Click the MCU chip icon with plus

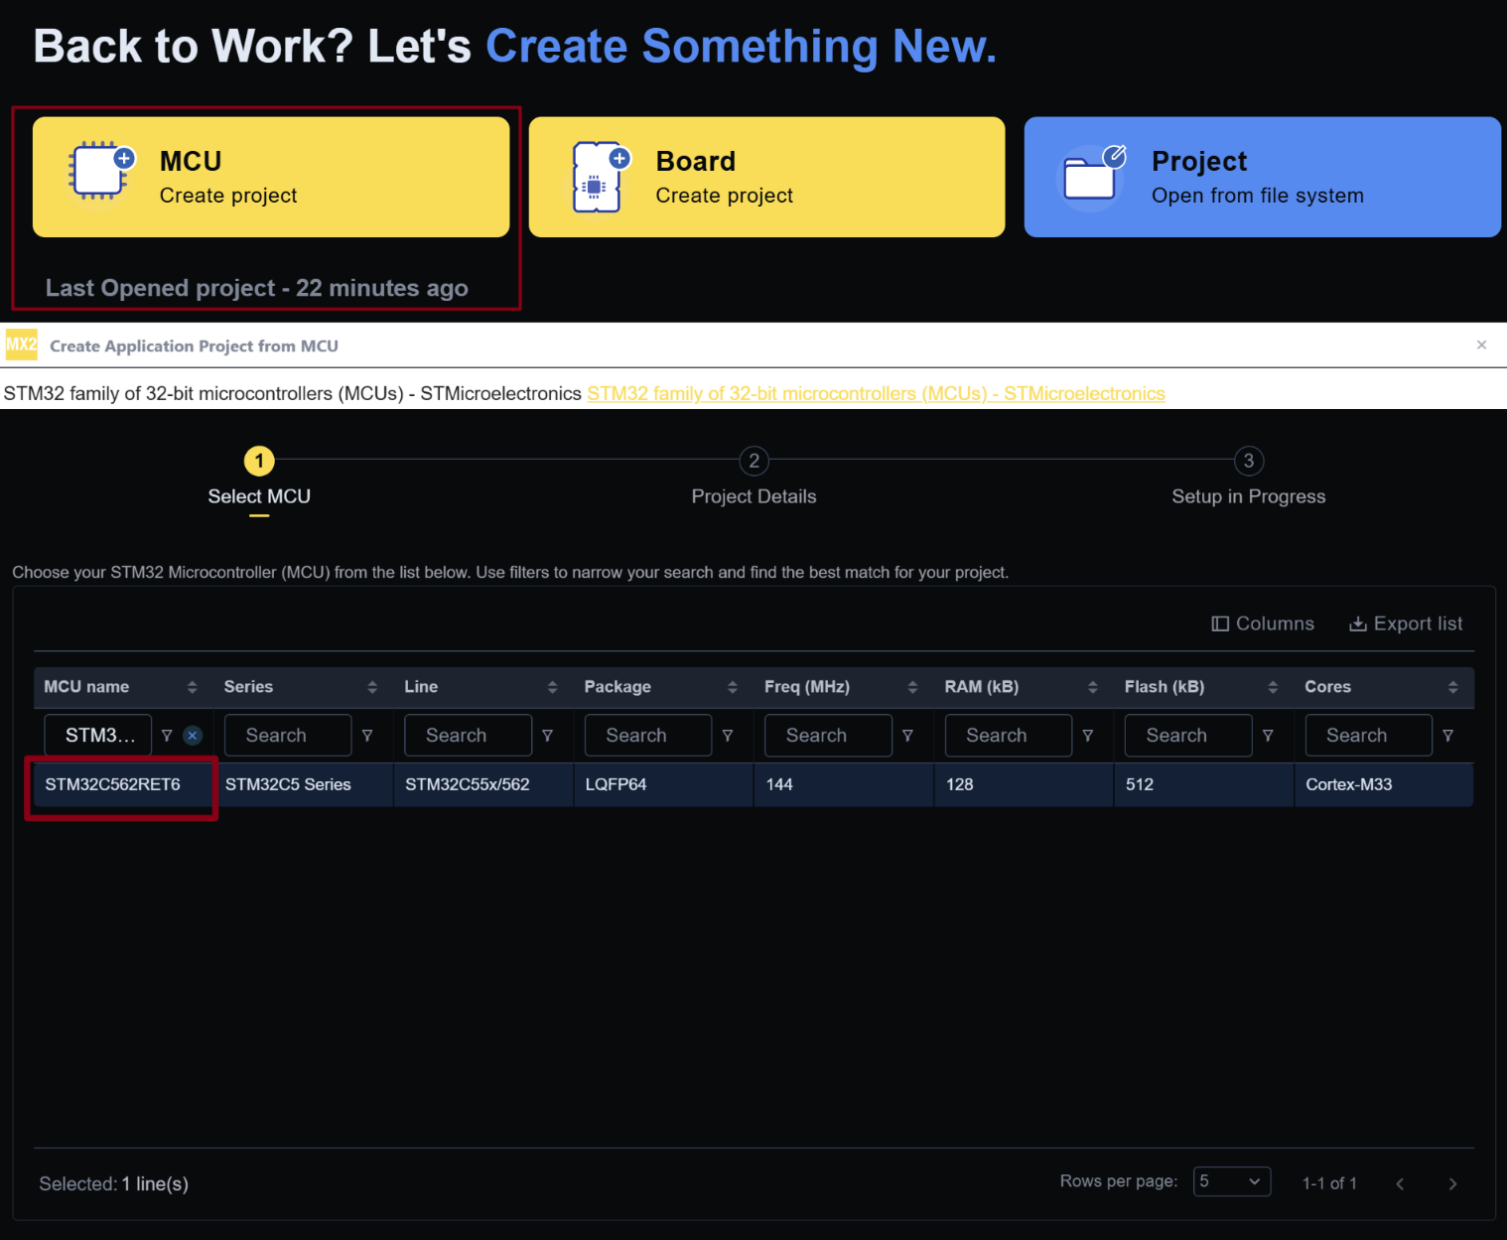(100, 172)
